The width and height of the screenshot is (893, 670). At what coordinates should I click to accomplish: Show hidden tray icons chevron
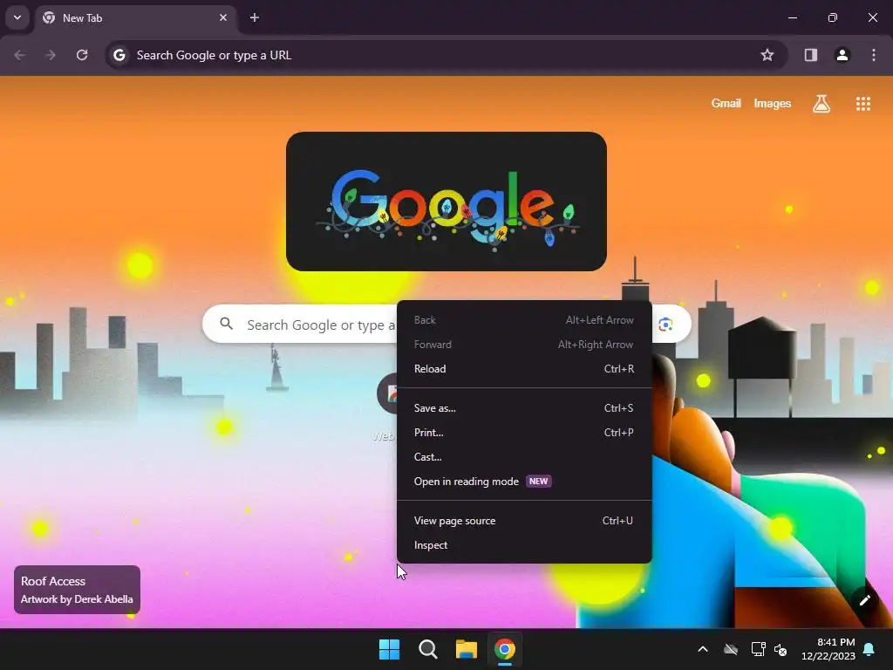(703, 649)
